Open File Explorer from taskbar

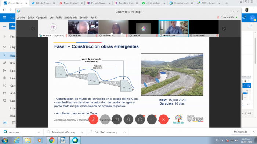click(x=28, y=140)
